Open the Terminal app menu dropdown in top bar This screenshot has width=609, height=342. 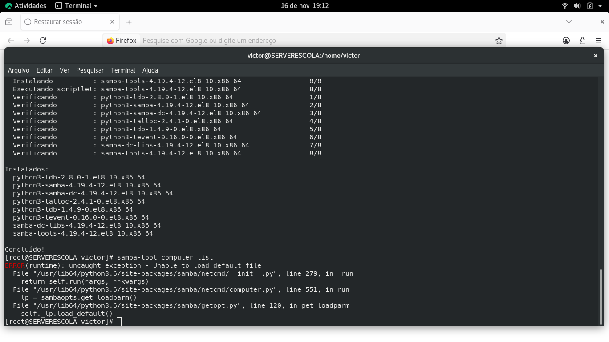pyautogui.click(x=77, y=6)
